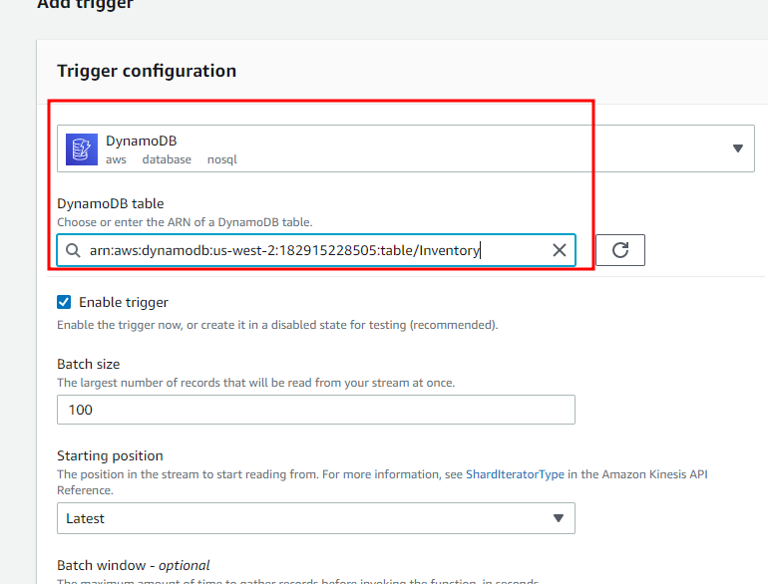Open the trigger source dropdown arrow
Screen dimensions: 768x584
pos(738,148)
